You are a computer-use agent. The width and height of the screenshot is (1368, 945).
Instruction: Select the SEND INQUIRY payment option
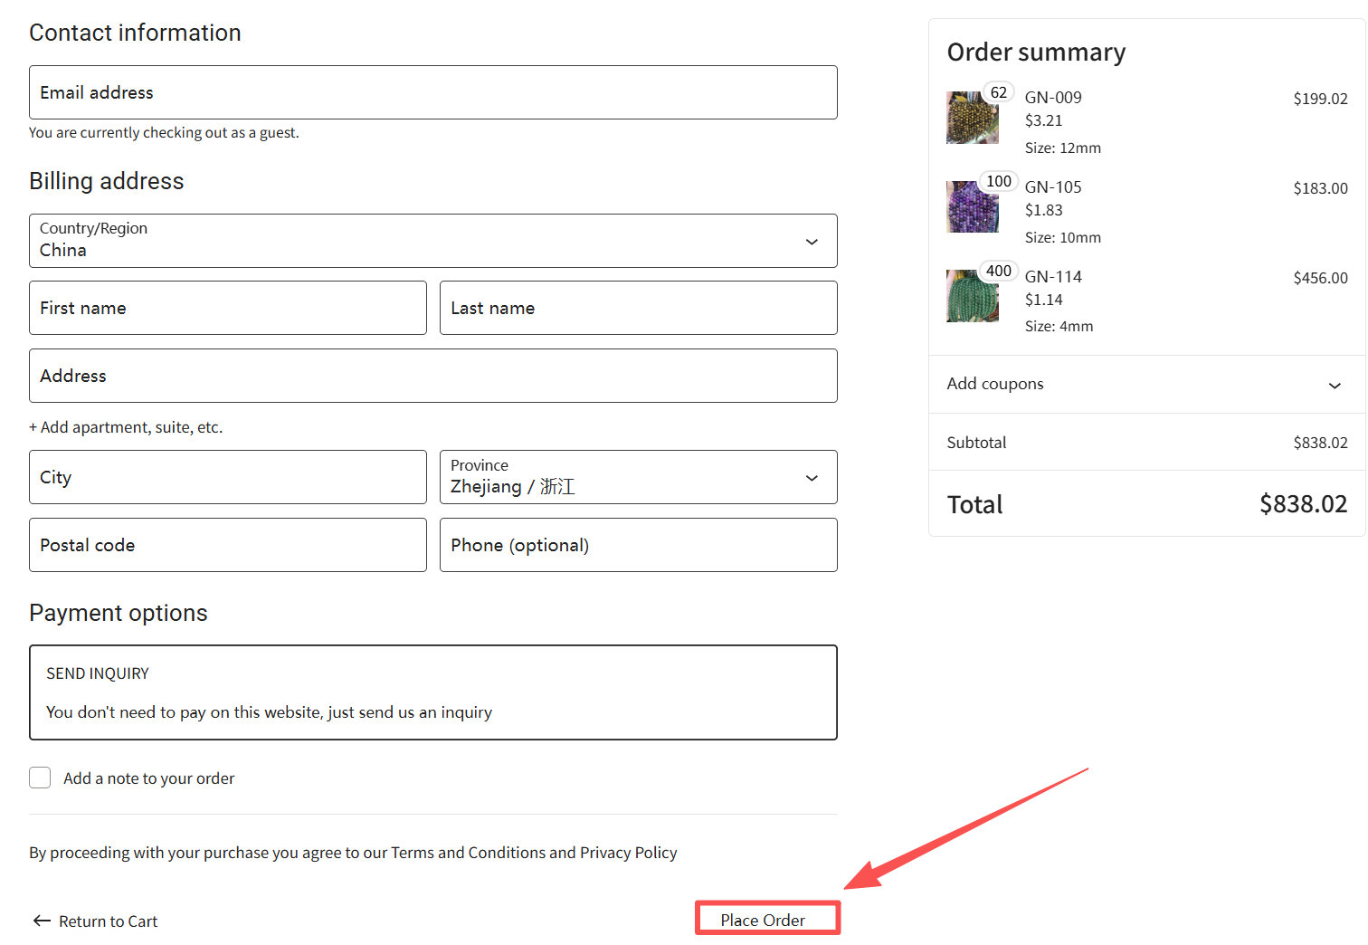pyautogui.click(x=432, y=692)
